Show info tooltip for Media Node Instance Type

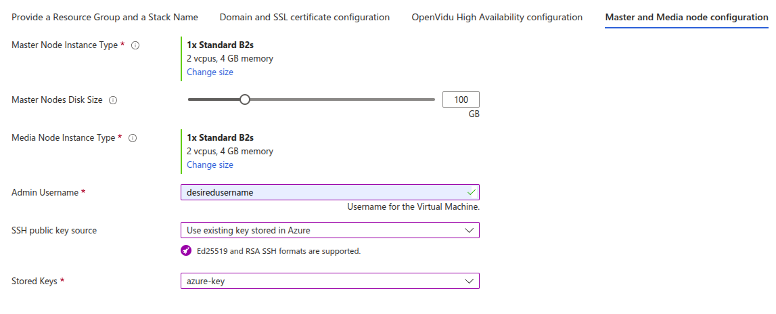pyautogui.click(x=133, y=138)
